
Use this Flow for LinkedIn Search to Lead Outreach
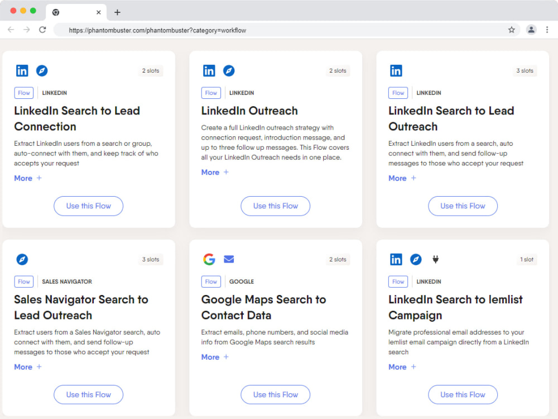coord(463,206)
